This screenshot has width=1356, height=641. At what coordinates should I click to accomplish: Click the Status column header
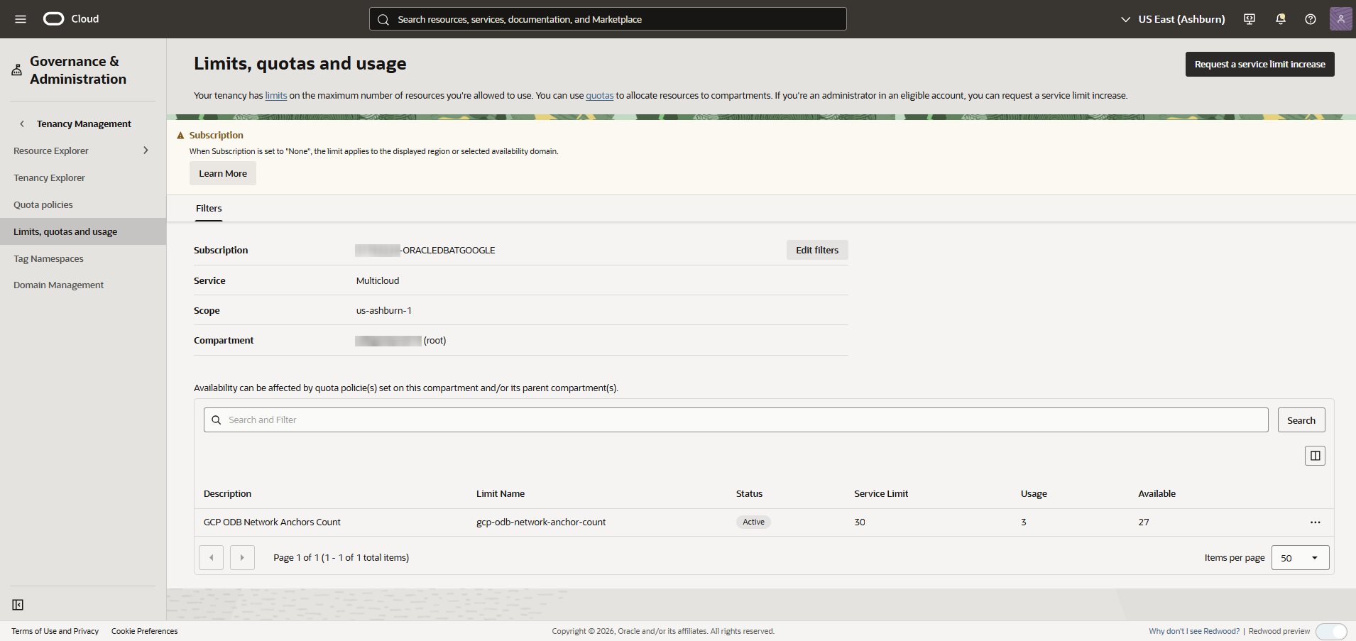749,494
